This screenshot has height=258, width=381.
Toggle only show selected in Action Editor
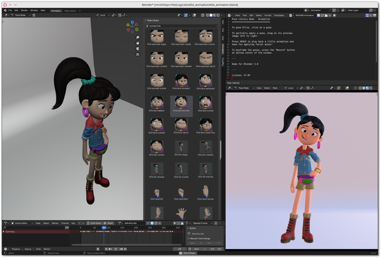(x=175, y=223)
